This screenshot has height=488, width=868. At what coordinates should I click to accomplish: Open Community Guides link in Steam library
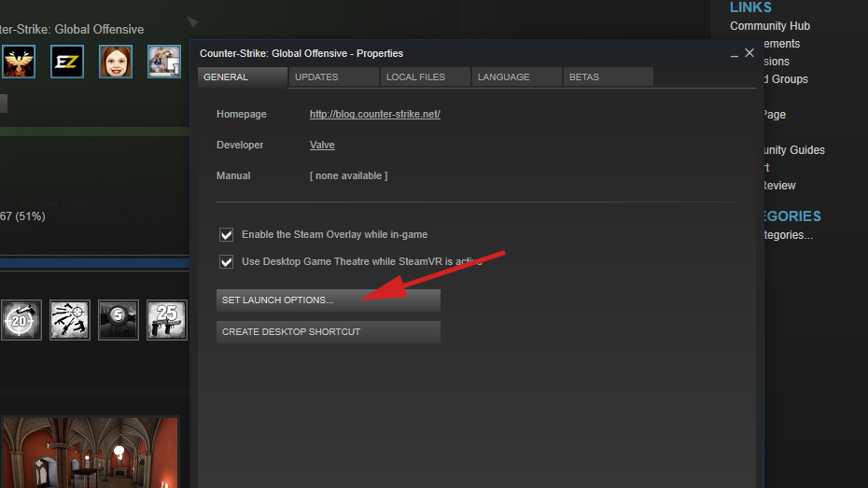point(794,150)
